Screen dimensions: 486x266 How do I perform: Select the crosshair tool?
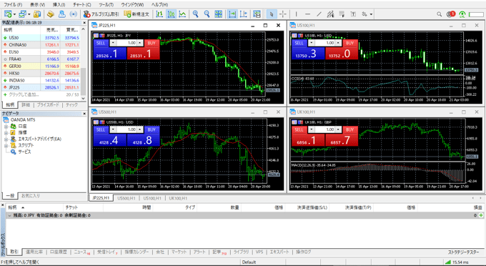pos(283,14)
